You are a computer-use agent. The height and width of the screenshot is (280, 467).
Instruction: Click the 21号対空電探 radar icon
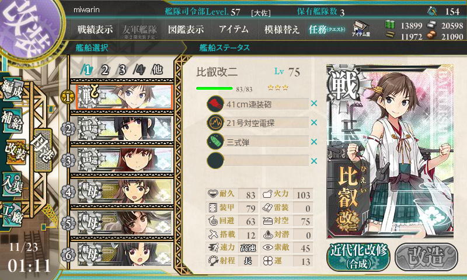(215, 123)
